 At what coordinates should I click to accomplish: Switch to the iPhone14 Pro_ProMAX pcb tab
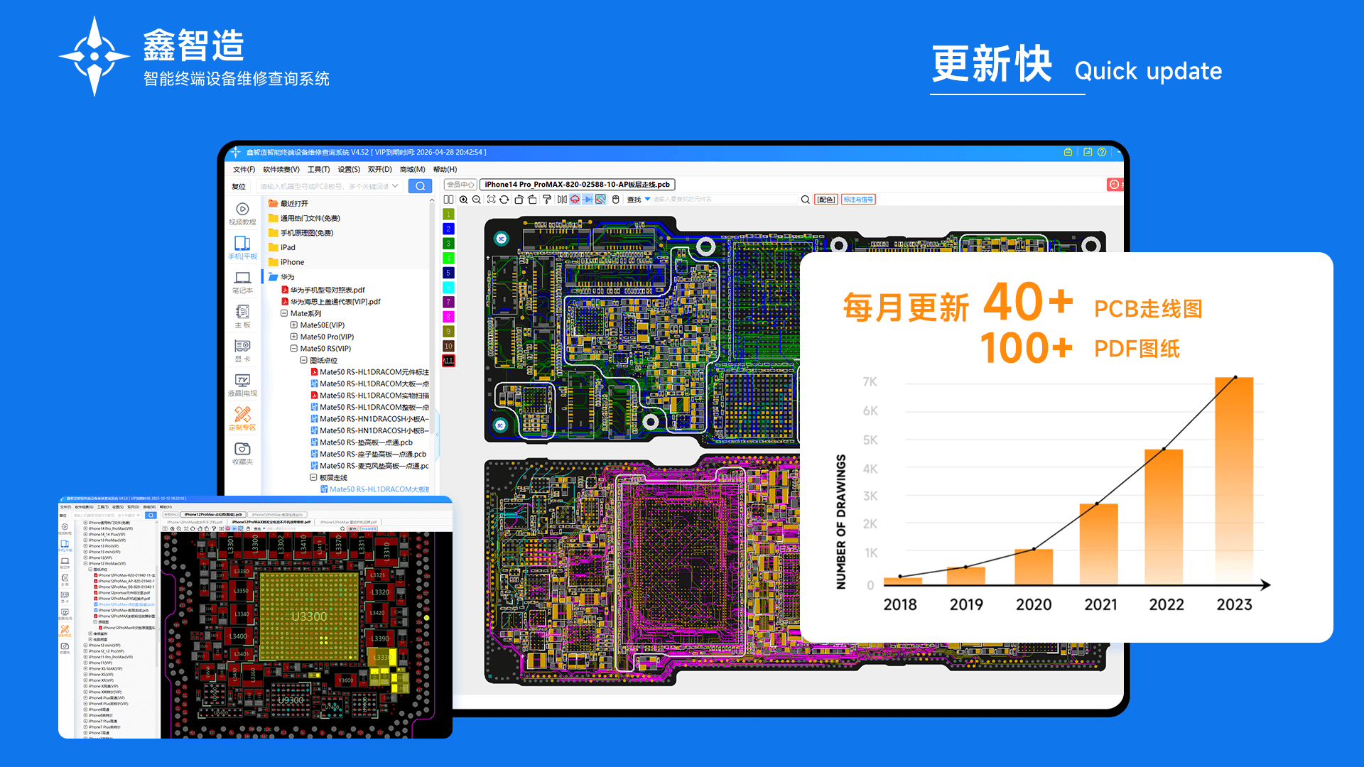tap(577, 184)
